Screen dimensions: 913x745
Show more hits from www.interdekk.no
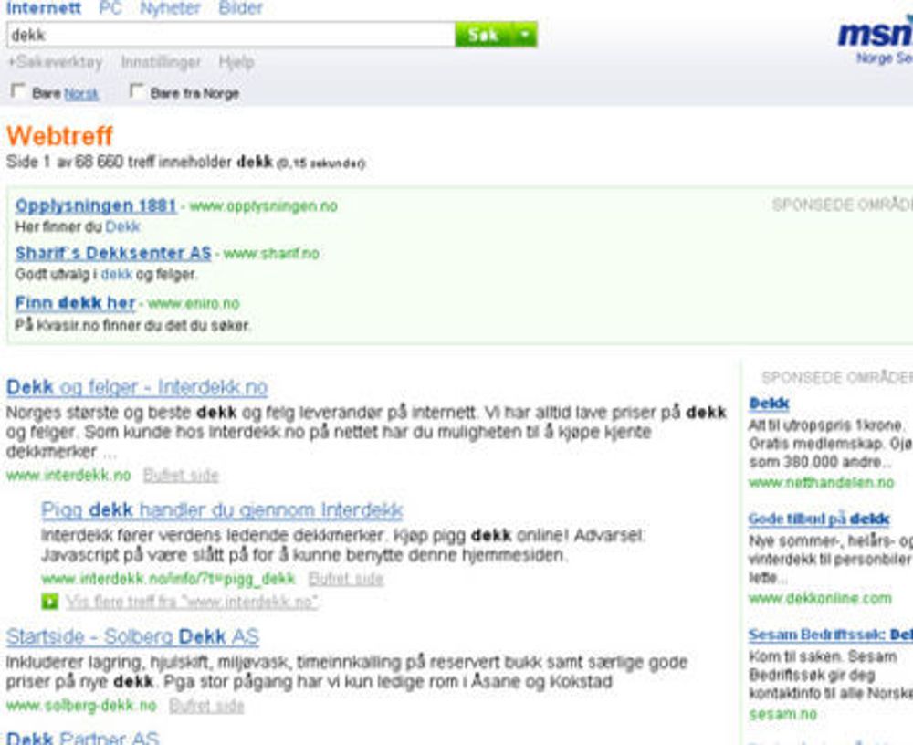click(x=192, y=602)
